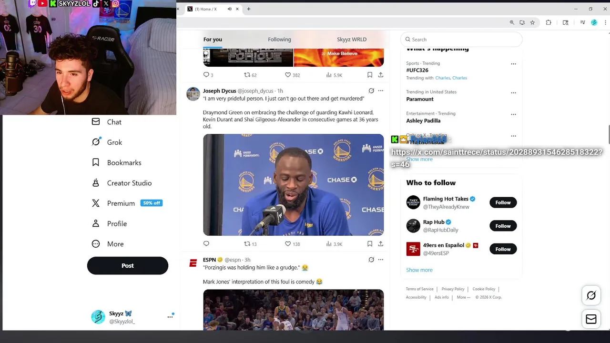The height and width of the screenshot is (343, 610).
Task: View analytics showing 3.9K views
Action: 334,244
